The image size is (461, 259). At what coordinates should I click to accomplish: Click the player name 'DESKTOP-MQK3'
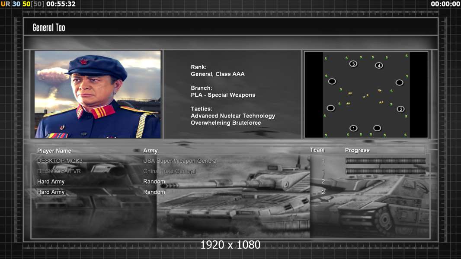click(x=60, y=161)
